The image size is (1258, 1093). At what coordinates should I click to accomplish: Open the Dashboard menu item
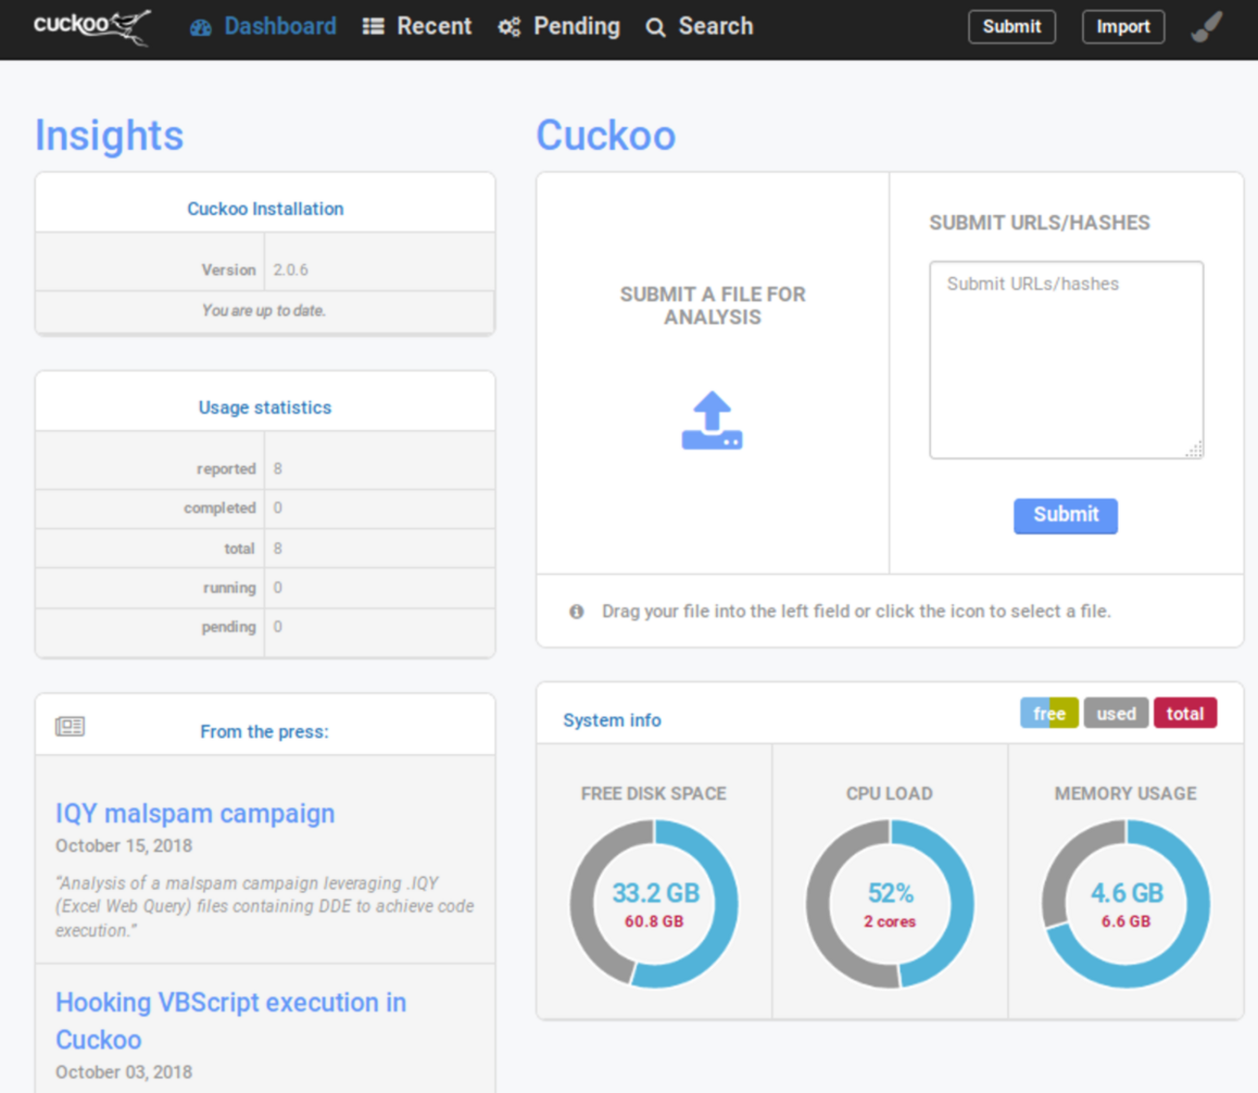(263, 27)
